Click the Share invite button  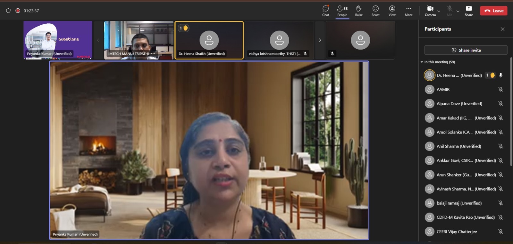(x=466, y=50)
